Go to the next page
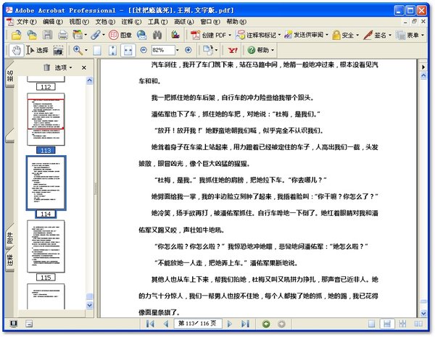This screenshot has width=435, height=337. coord(229,324)
